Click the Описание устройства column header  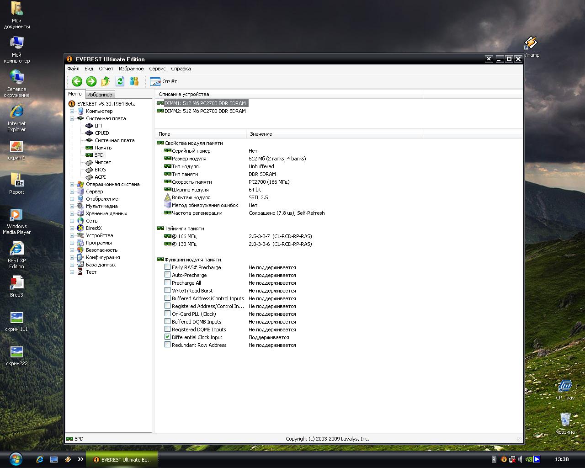[289, 94]
